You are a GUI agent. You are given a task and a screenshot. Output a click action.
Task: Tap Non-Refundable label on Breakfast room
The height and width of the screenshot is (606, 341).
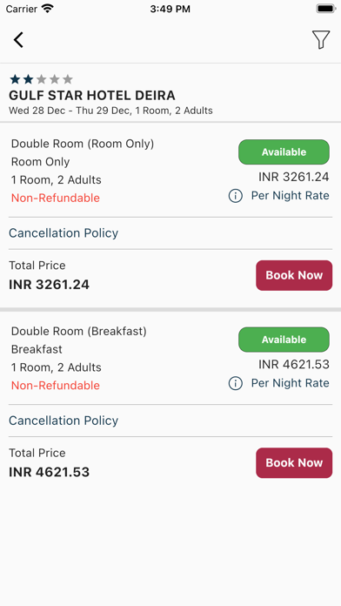55,386
